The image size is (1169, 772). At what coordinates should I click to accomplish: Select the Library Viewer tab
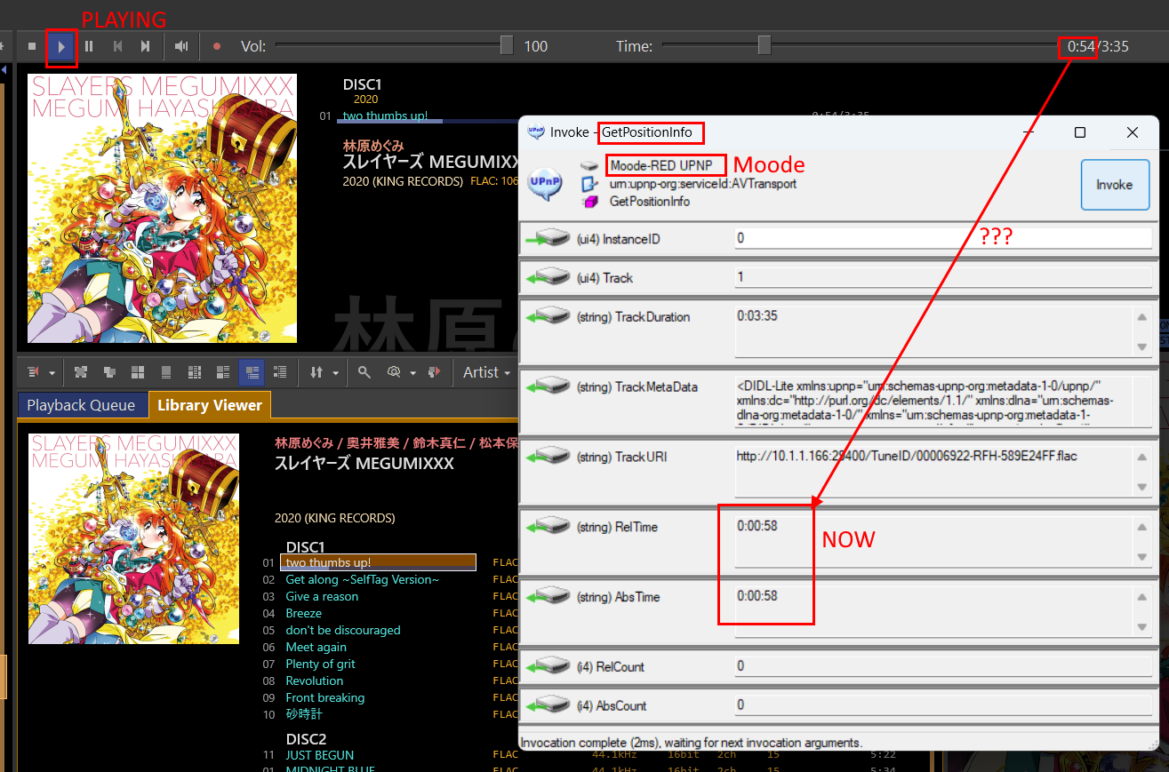(210, 405)
